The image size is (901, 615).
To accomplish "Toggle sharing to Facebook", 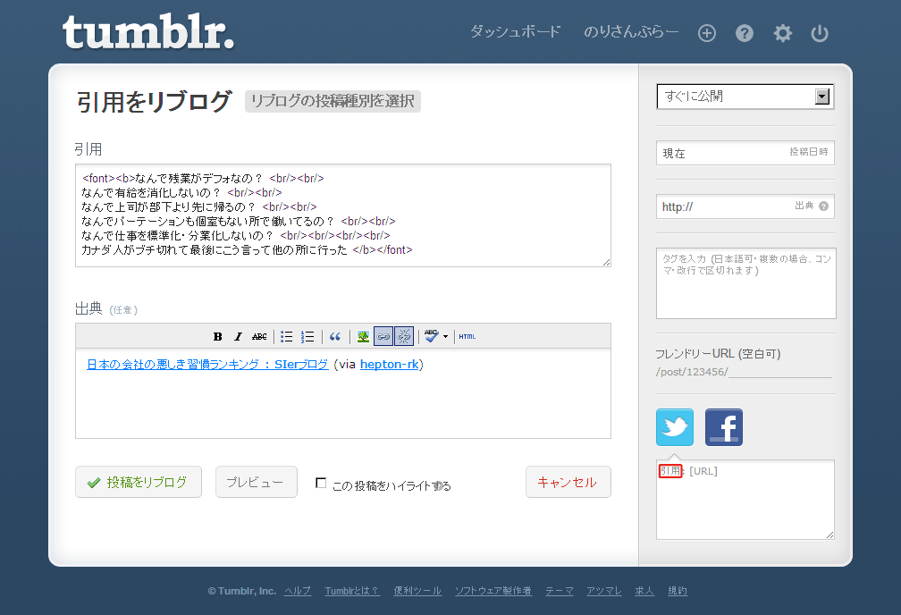I will [723, 427].
